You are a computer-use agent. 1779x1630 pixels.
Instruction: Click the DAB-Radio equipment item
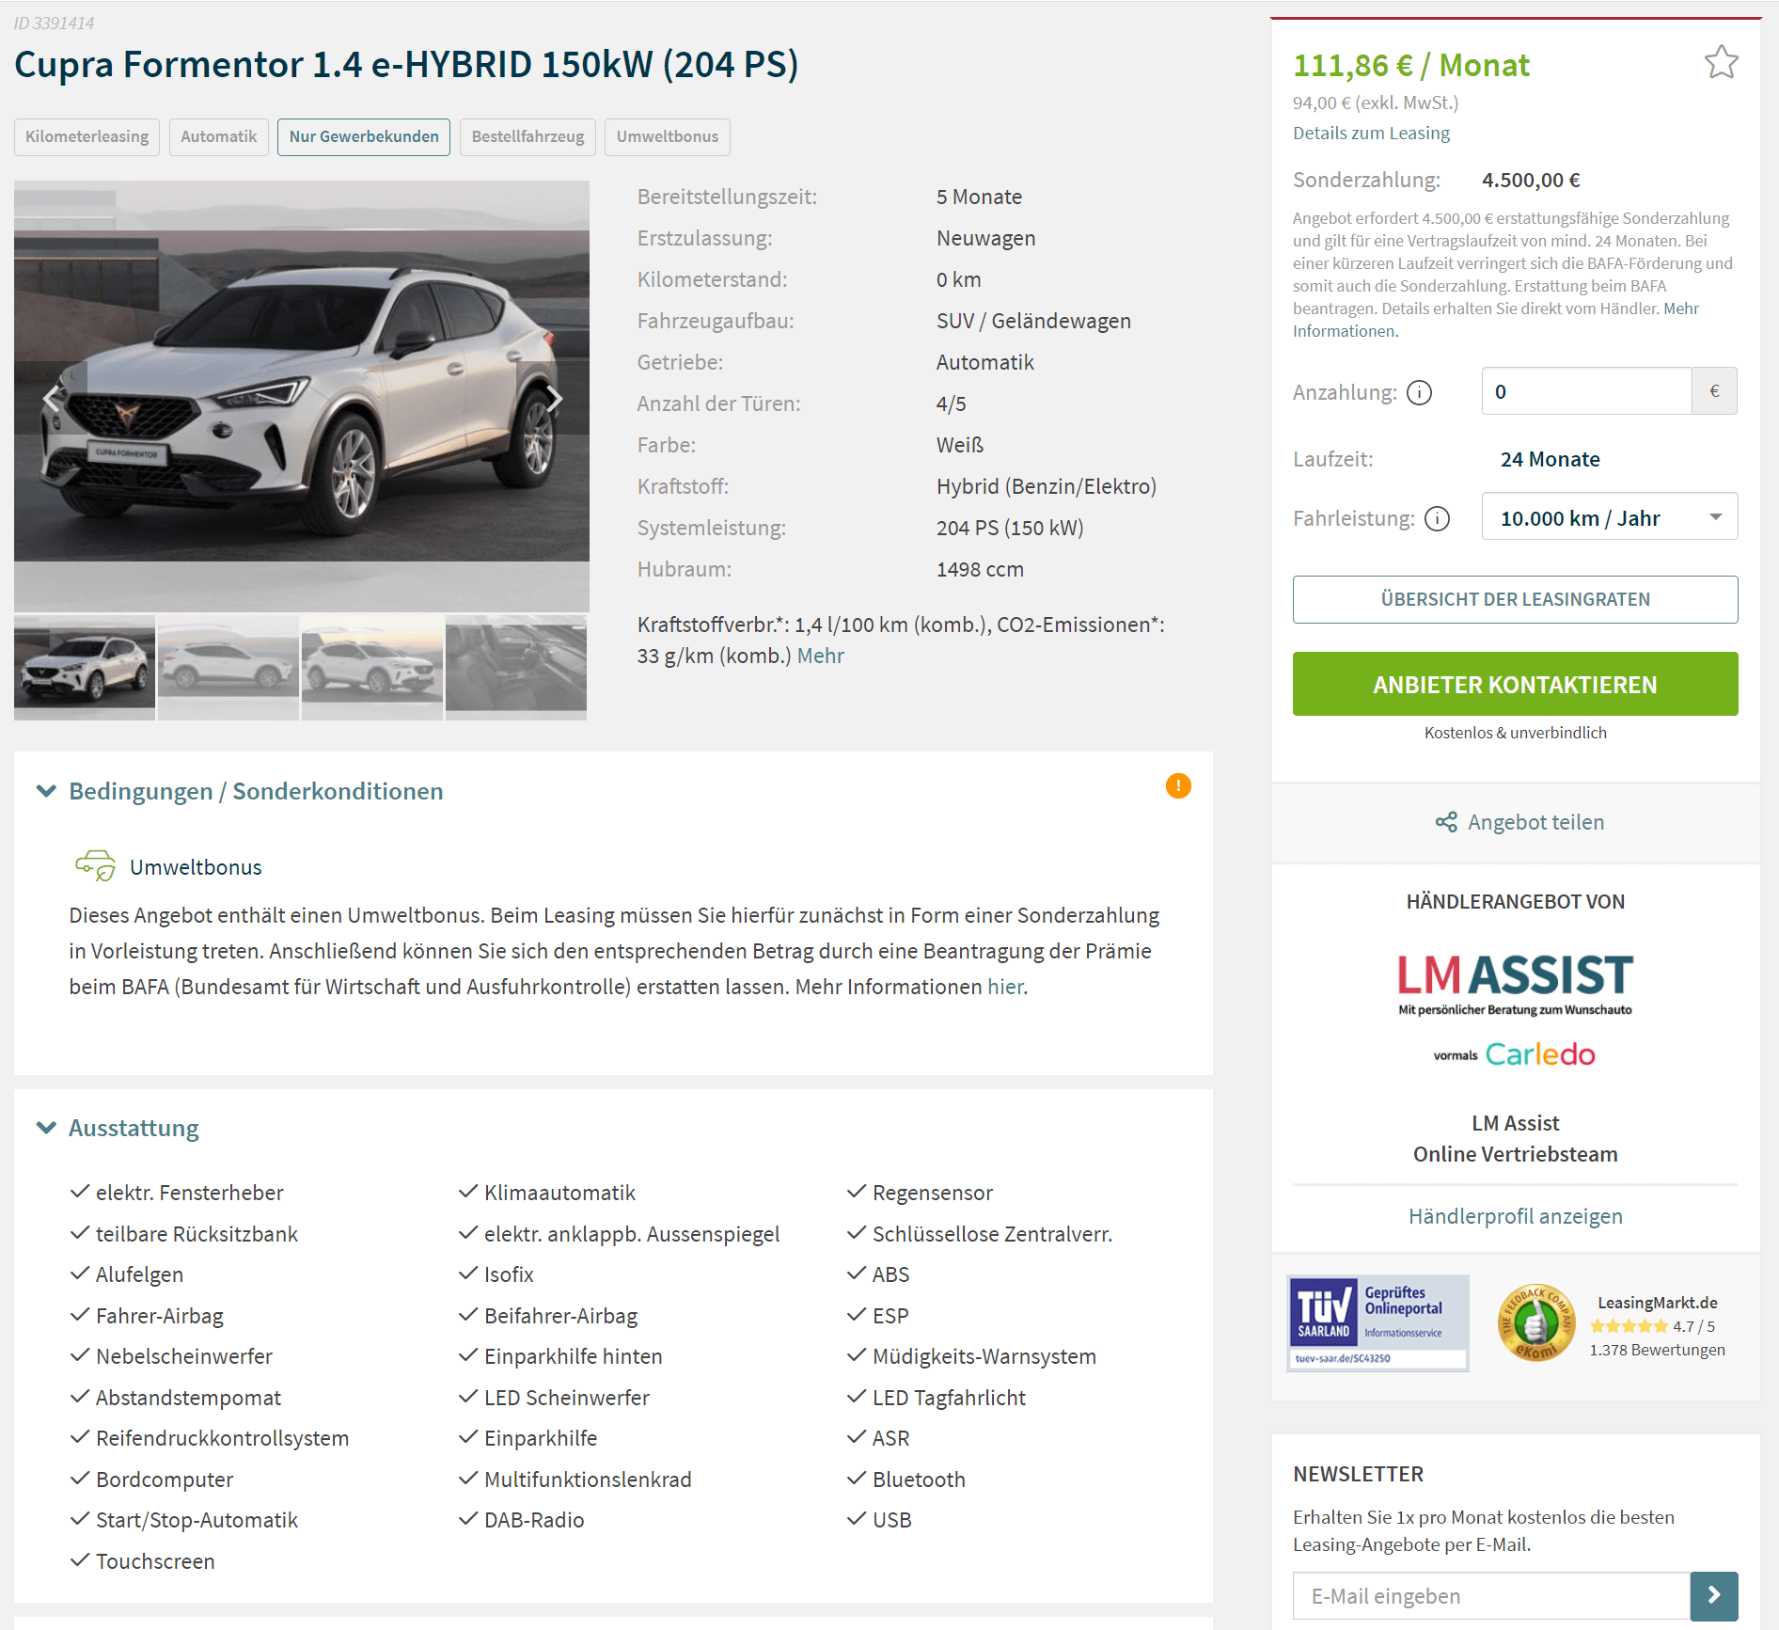coord(522,1520)
